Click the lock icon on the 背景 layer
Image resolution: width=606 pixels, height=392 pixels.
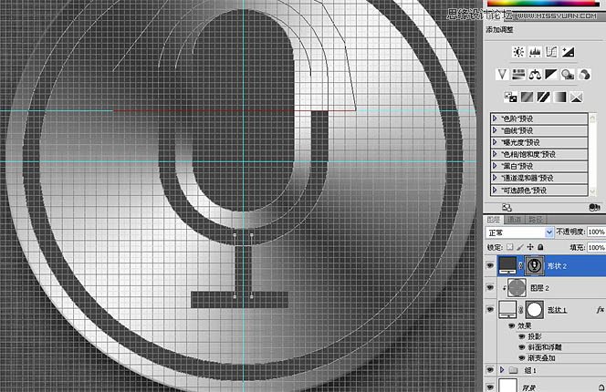601,387
